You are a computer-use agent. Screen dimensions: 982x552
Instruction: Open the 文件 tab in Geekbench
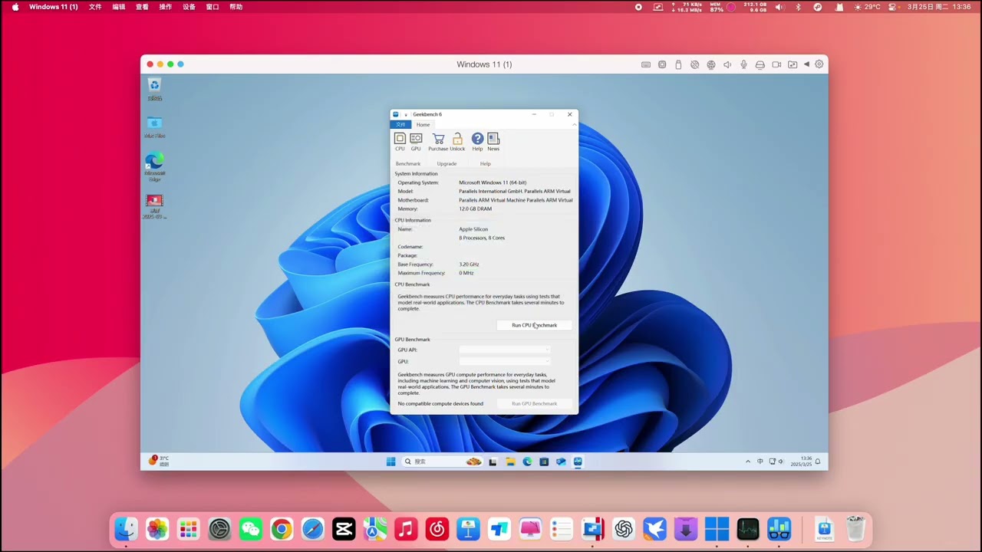click(400, 124)
